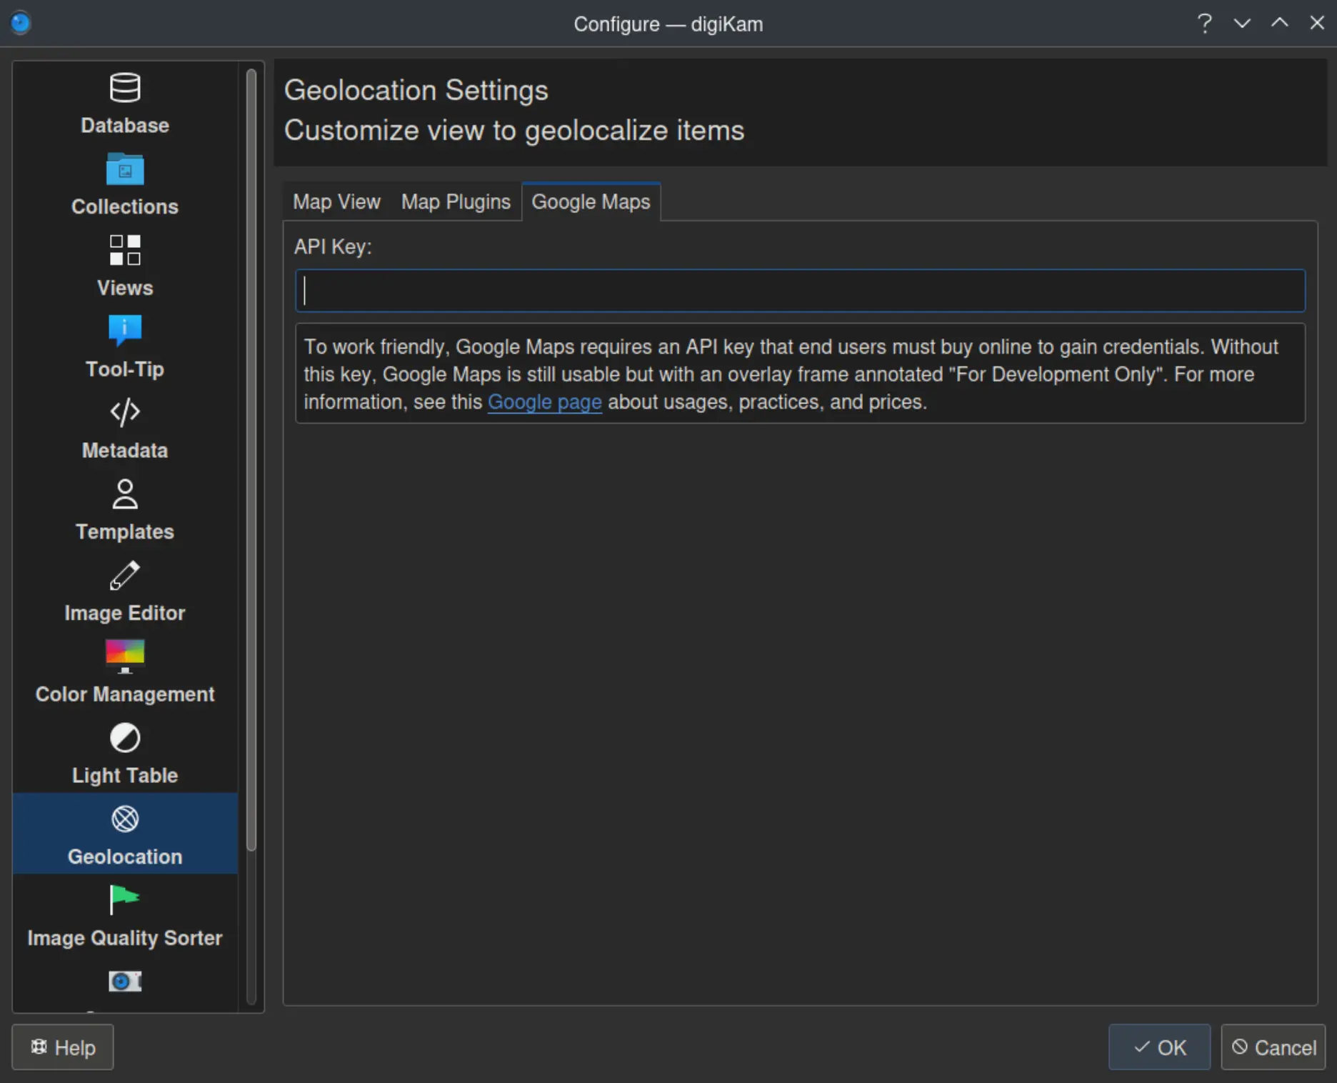
Task: Open Help for this dialog
Action: (62, 1047)
